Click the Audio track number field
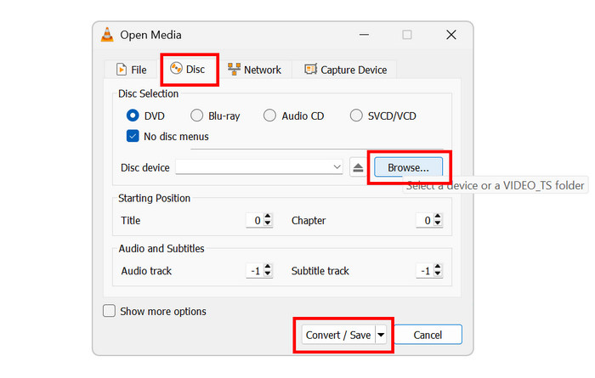 click(x=255, y=271)
